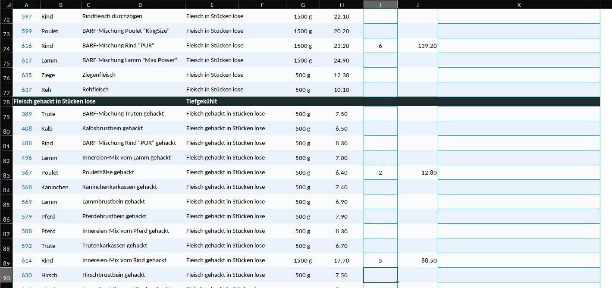This screenshot has height=288, width=612.
Task: Select row 78 header
Action: click(6, 102)
